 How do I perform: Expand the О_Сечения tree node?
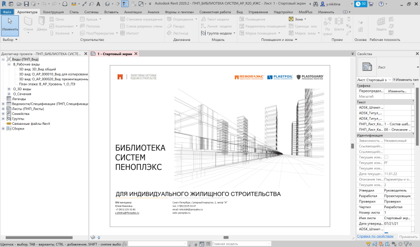[9, 94]
